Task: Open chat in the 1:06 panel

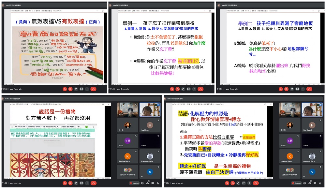Action: click(x=315, y=183)
